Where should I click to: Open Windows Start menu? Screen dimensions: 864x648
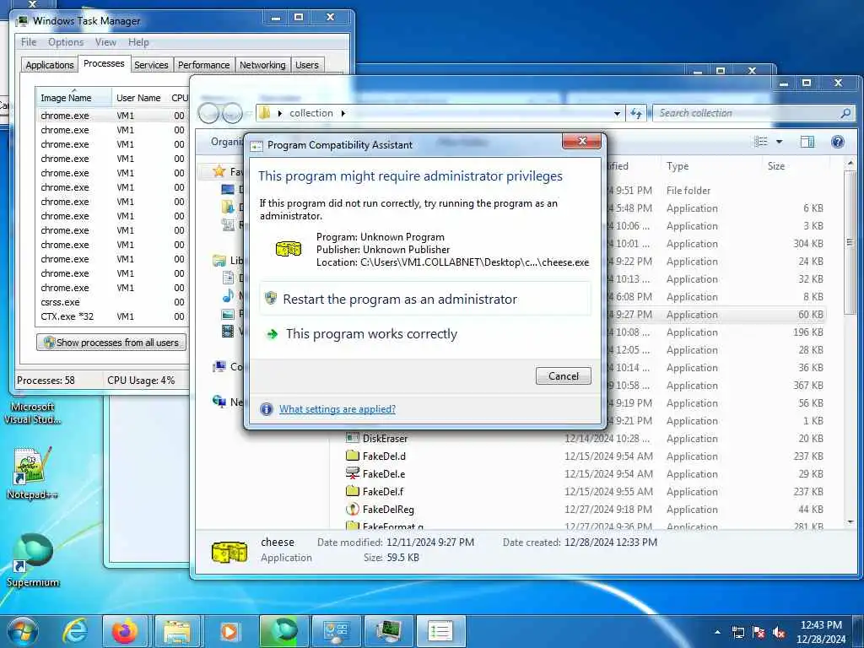21,631
